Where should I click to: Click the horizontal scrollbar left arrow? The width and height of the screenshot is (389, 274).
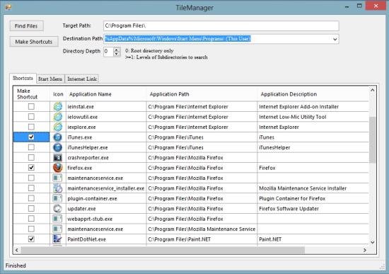[x=17, y=250]
